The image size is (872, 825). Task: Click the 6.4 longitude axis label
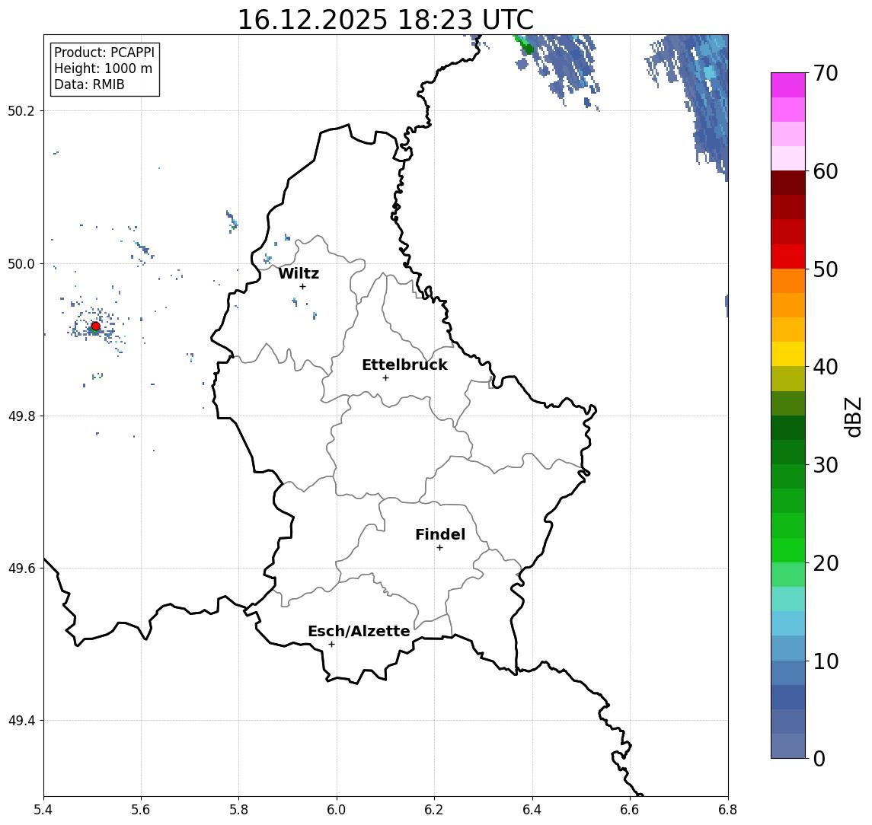[532, 810]
